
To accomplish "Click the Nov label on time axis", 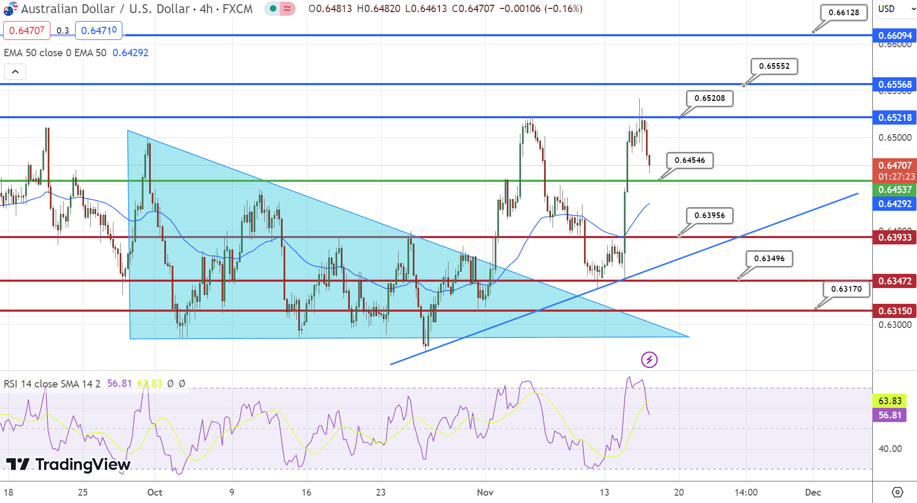I will pos(485,492).
